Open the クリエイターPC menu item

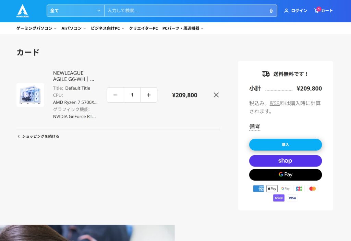(144, 28)
